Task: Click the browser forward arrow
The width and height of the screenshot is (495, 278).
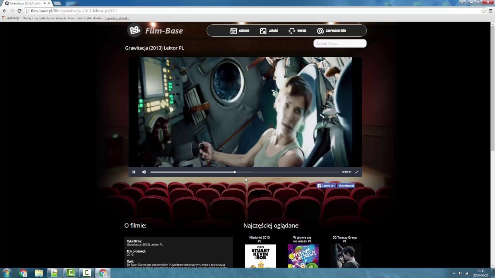Action: pos(12,11)
